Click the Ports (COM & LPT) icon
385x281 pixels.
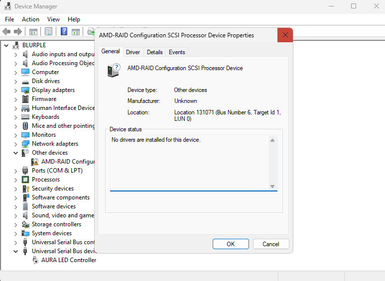[x=25, y=171]
